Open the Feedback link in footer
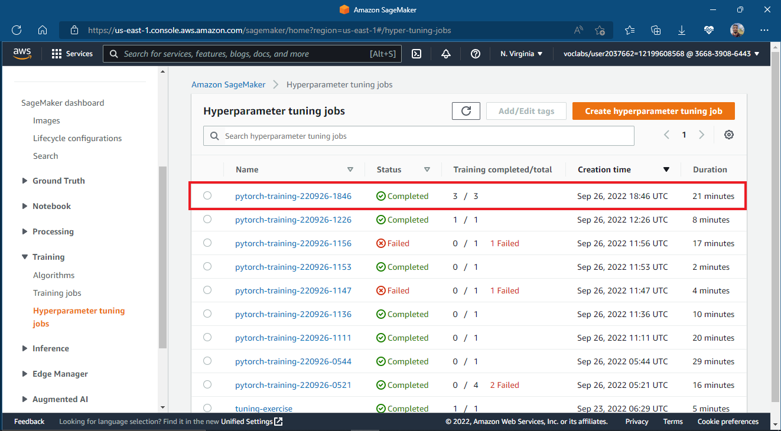Viewport: 781px width, 431px height. [x=29, y=422]
